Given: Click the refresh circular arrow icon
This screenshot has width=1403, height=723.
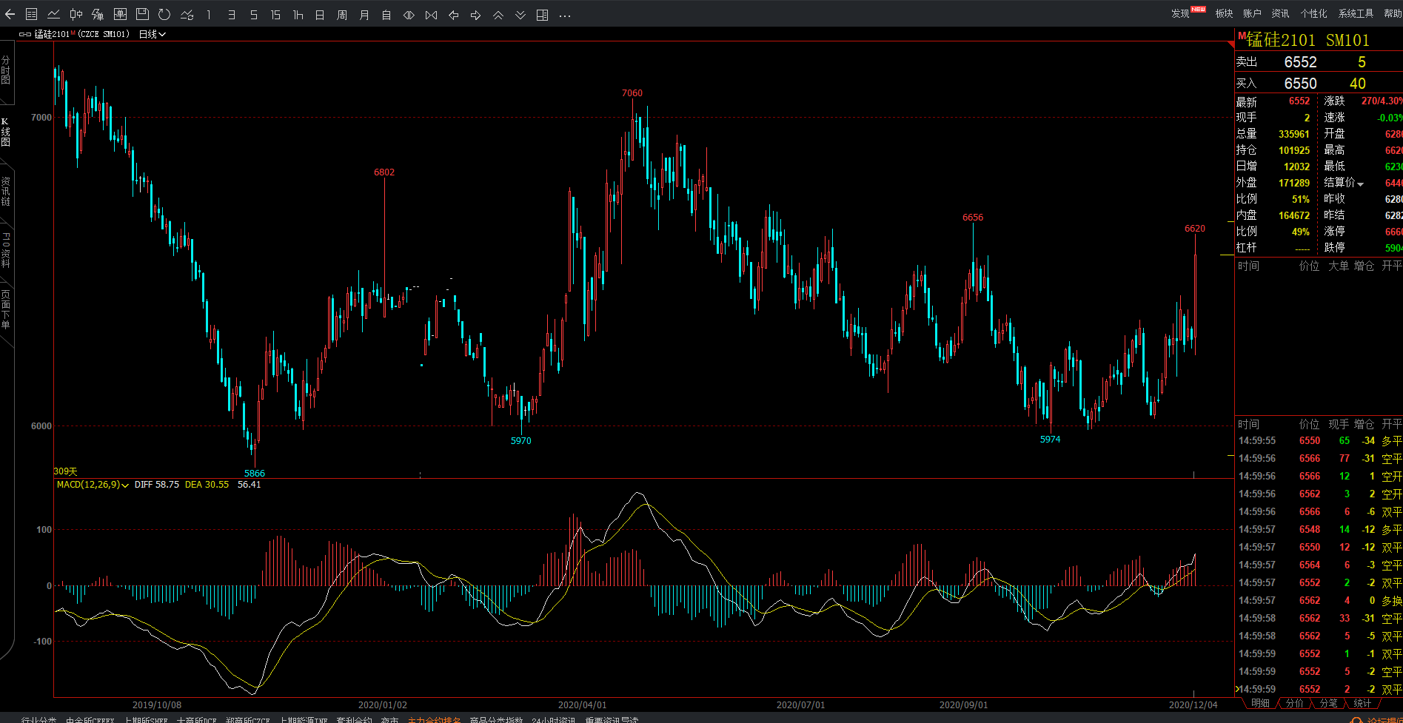Looking at the screenshot, I should click(164, 14).
